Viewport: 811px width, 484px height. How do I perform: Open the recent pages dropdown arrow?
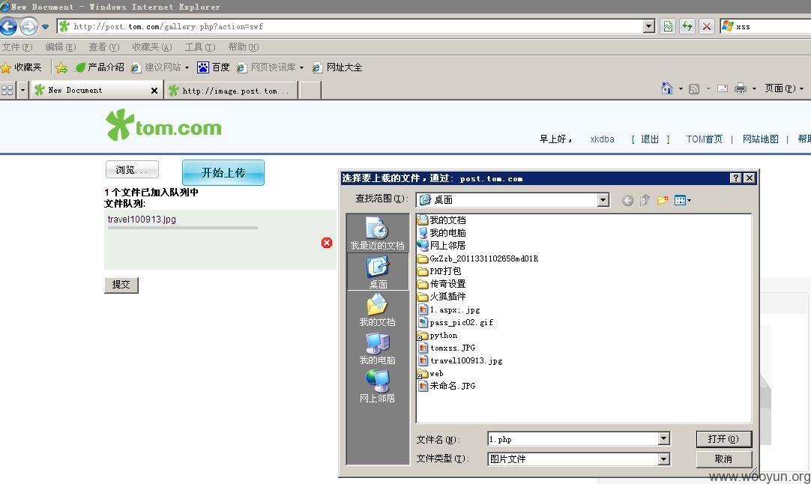click(x=46, y=26)
